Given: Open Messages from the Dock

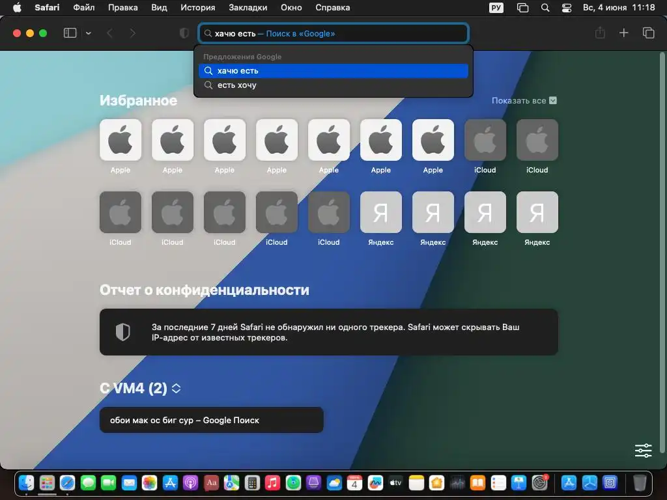Looking at the screenshot, I should pos(88,483).
